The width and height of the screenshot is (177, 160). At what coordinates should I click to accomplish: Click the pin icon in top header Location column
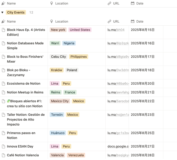pyautogui.click(x=51, y=3)
